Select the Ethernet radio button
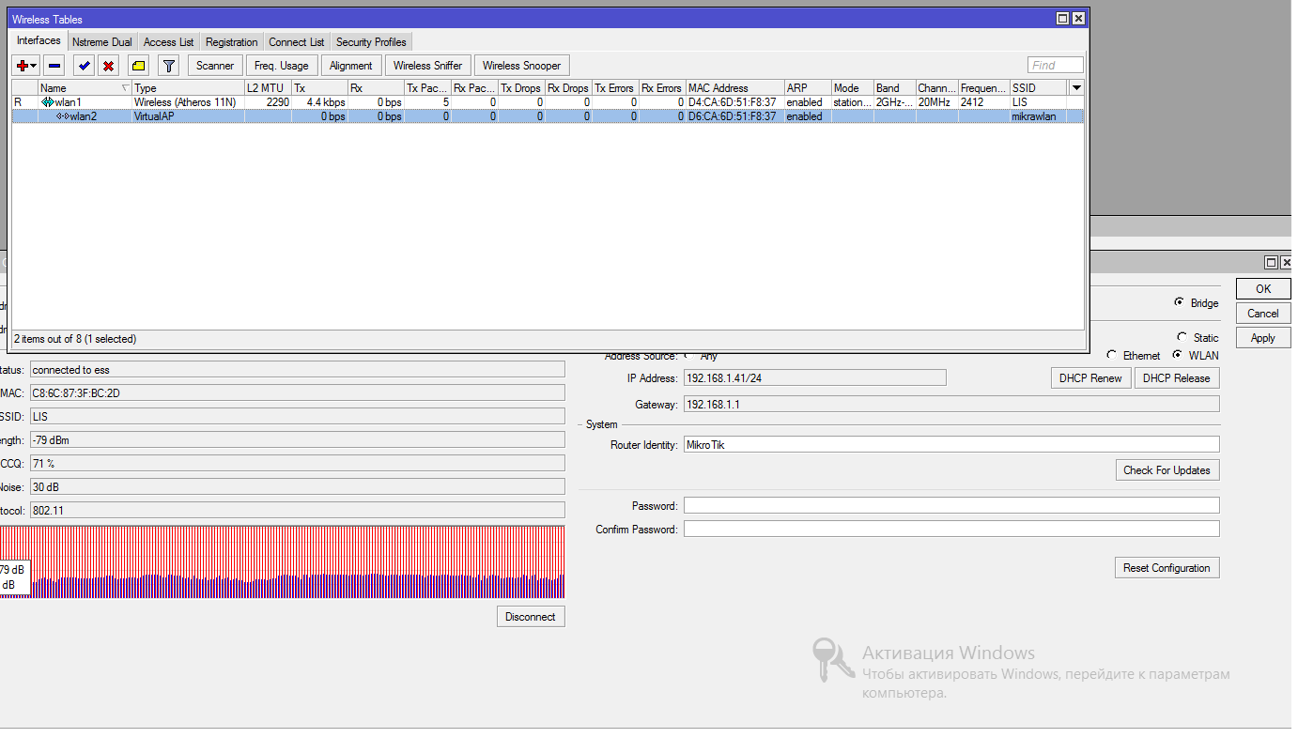 click(1112, 356)
